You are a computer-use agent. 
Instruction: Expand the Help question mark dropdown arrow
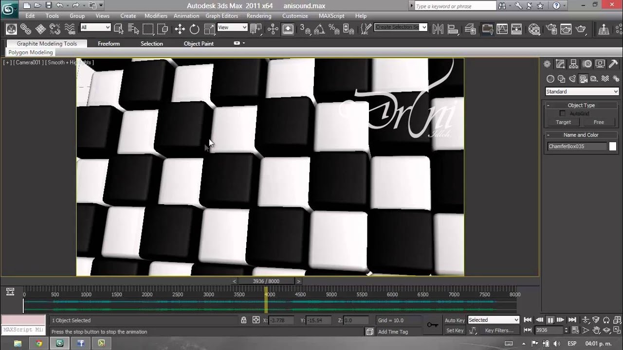[x=565, y=6]
